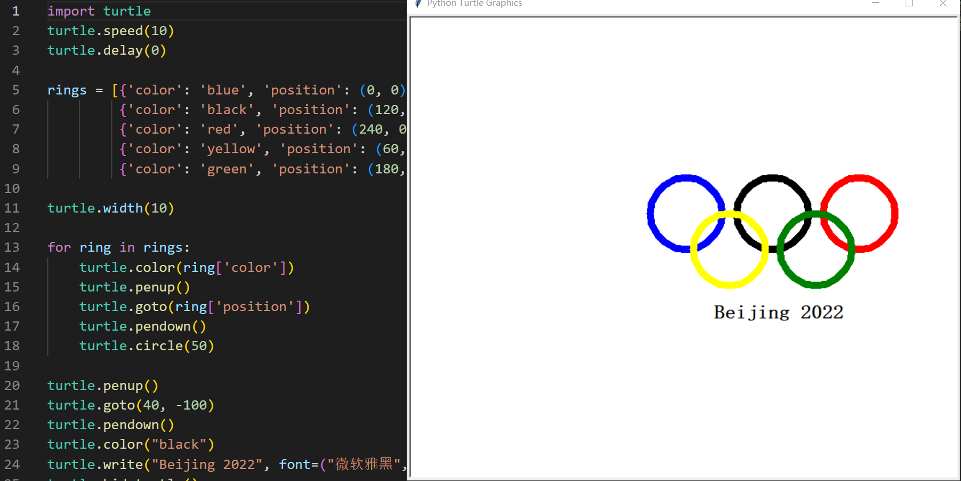Click the 'turtle.penup()' call on line 20
This screenshot has width=961, height=481.
tap(103, 385)
